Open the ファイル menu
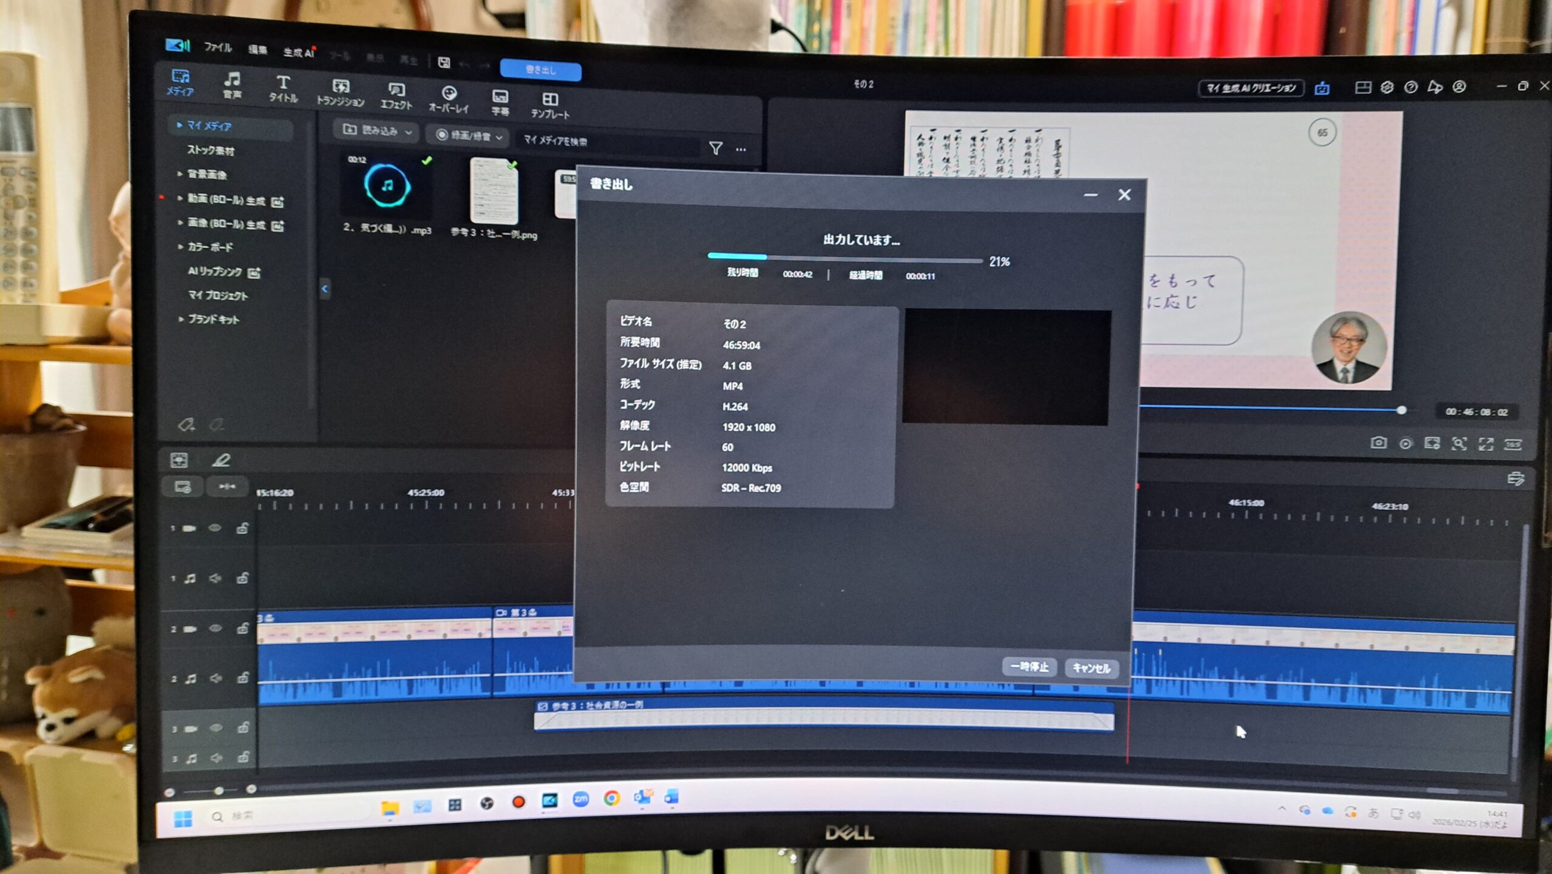 pyautogui.click(x=217, y=47)
